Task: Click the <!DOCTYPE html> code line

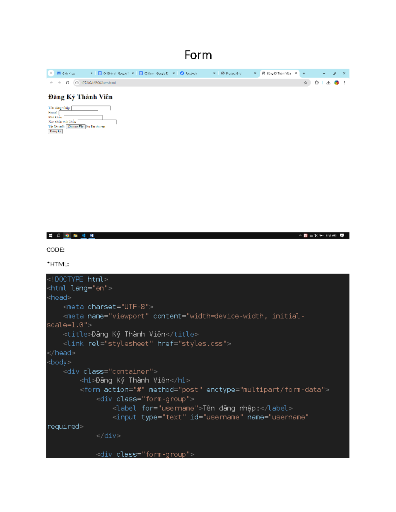Action: click(78, 279)
